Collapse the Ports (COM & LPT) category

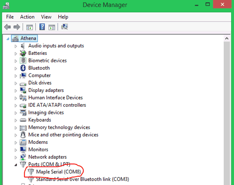point(16,165)
